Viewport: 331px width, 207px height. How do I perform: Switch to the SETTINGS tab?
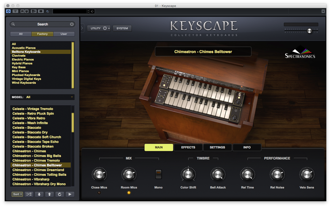coord(217,147)
